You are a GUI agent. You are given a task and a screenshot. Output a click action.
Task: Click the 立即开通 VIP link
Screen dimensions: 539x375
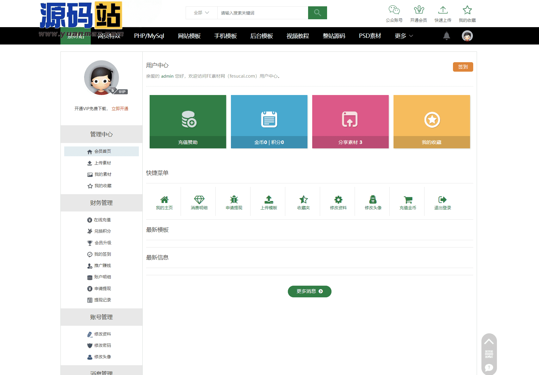click(x=120, y=109)
